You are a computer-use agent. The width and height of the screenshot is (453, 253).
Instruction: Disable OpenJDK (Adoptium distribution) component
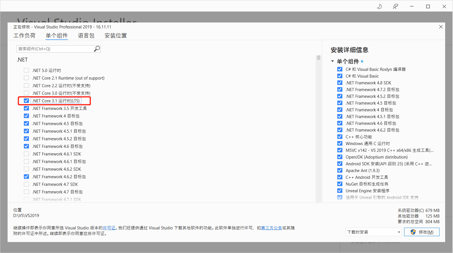(x=340, y=157)
